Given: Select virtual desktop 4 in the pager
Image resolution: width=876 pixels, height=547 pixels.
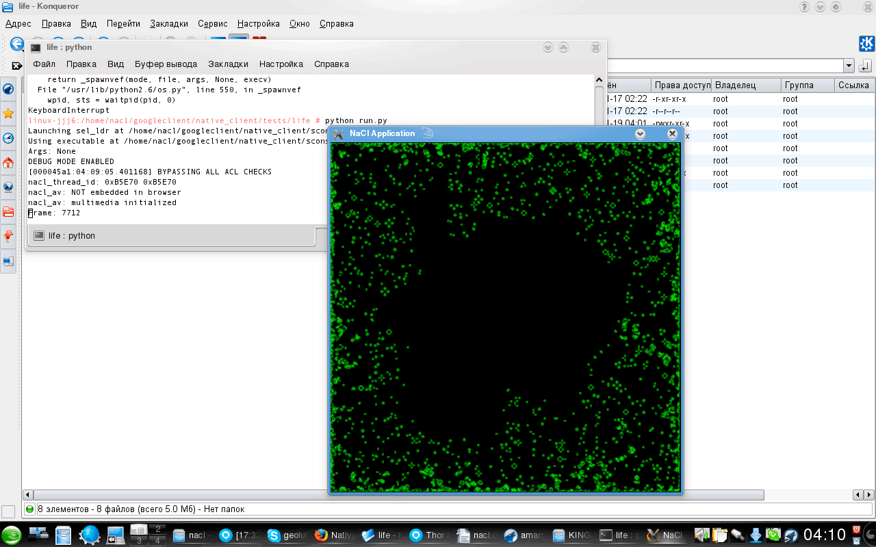Looking at the screenshot, I should [x=157, y=541].
